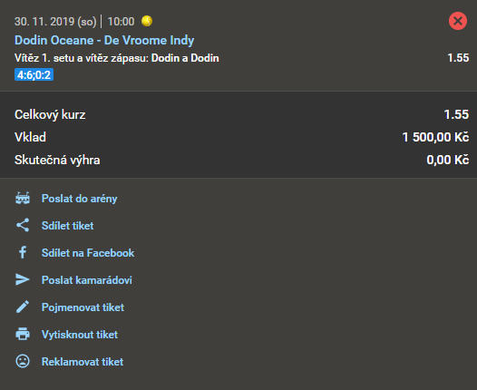Open Poslat do arény link
477x390 pixels.
[80, 199]
